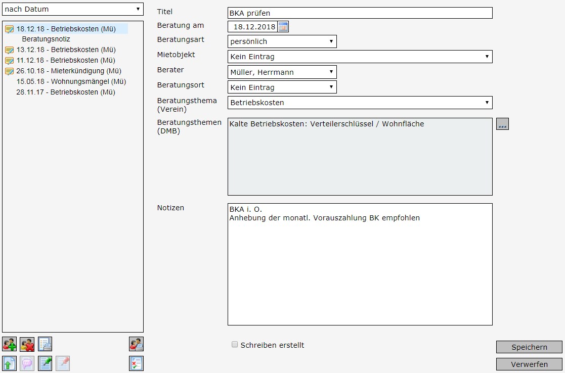Click the upload document icon with green arrow
Screen dimensions: 565x373
pyautogui.click(x=9, y=363)
